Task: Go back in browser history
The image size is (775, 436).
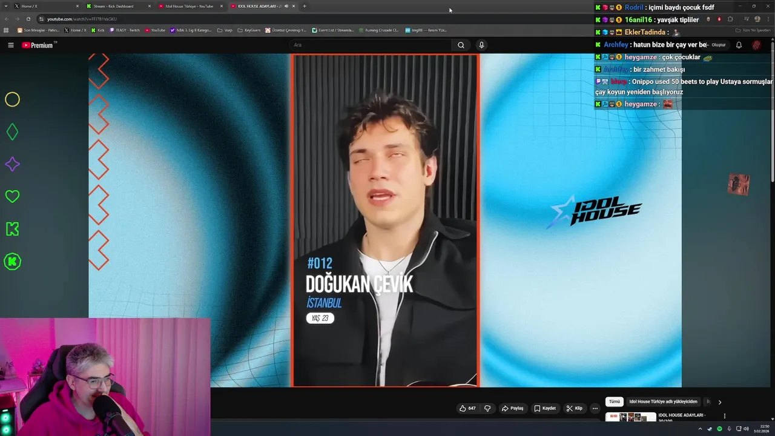Action: click(6, 19)
